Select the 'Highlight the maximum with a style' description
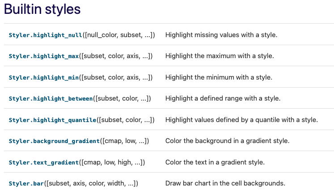 pyautogui.click(x=220, y=56)
